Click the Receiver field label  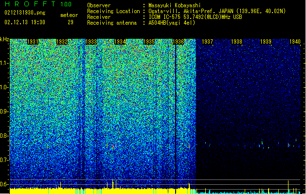99,17
